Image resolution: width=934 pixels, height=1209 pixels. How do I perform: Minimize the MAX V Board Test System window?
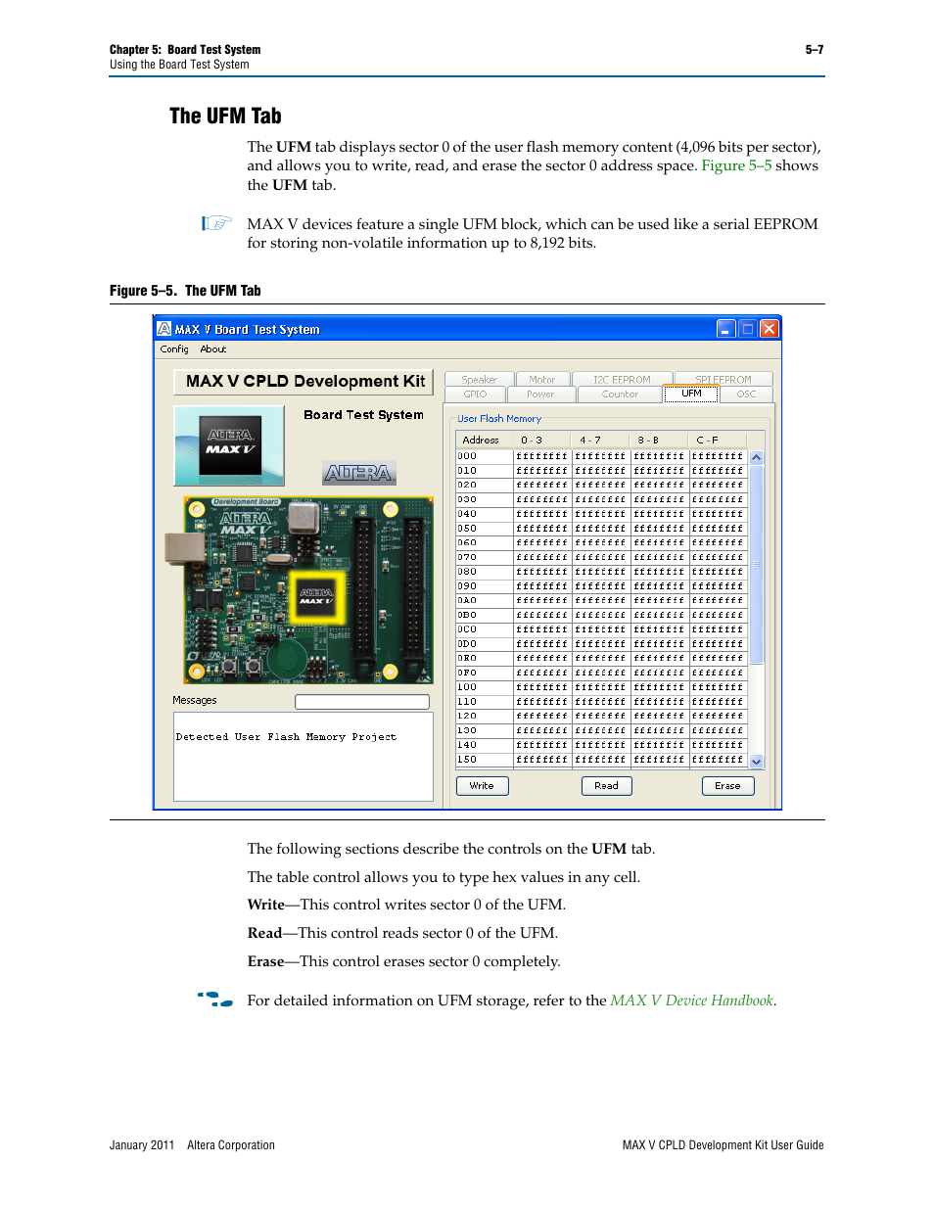[x=725, y=329]
